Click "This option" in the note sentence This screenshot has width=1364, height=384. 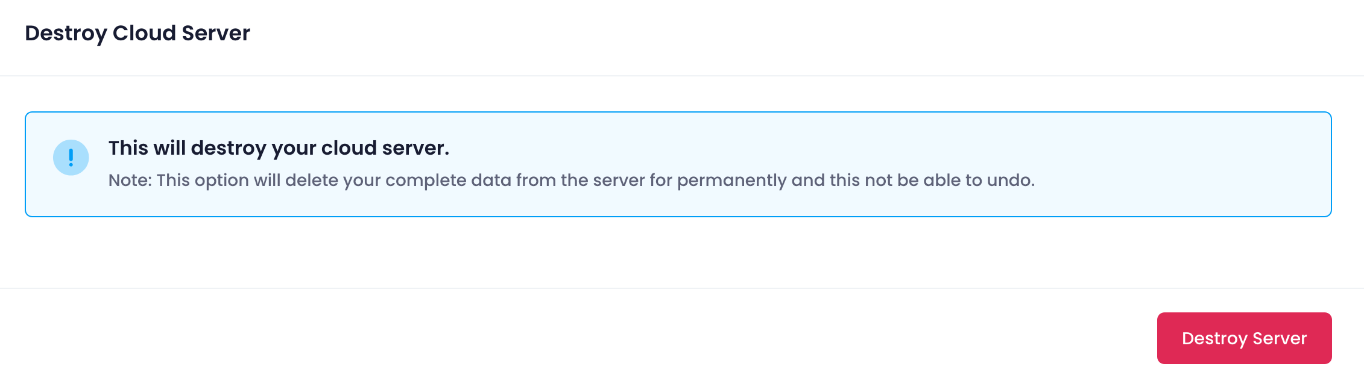coord(202,181)
